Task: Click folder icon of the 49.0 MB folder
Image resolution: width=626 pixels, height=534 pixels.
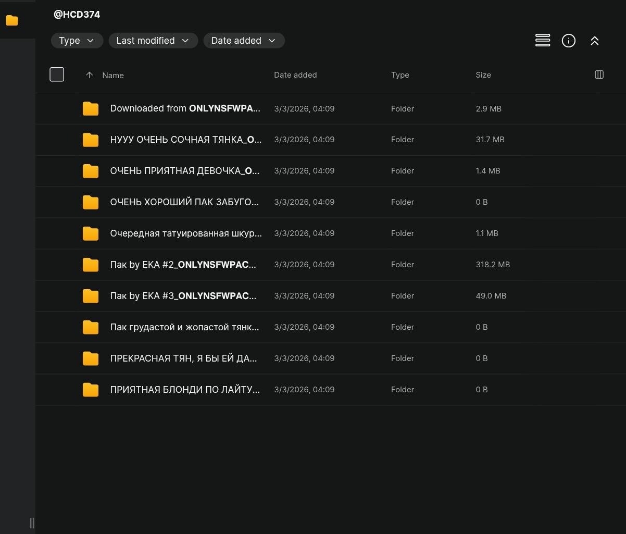Action: click(x=91, y=296)
